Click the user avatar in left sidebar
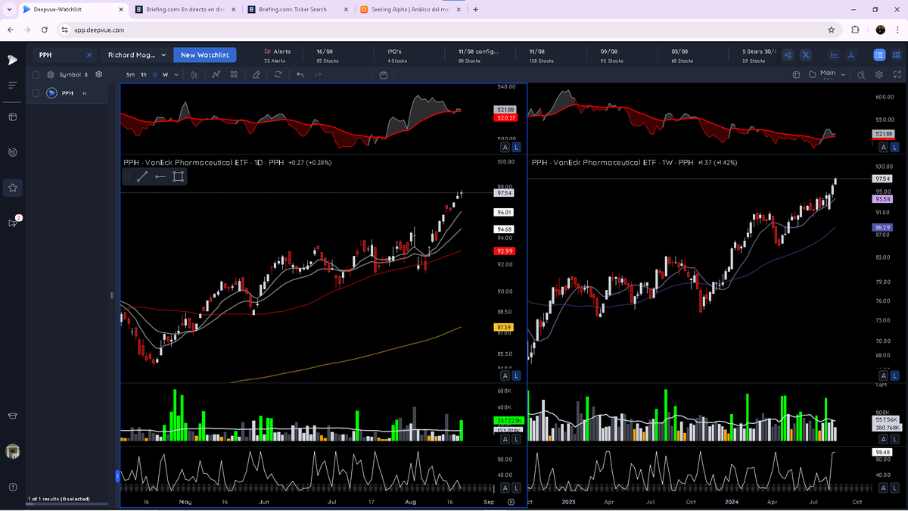This screenshot has height=511, width=908. [x=12, y=451]
